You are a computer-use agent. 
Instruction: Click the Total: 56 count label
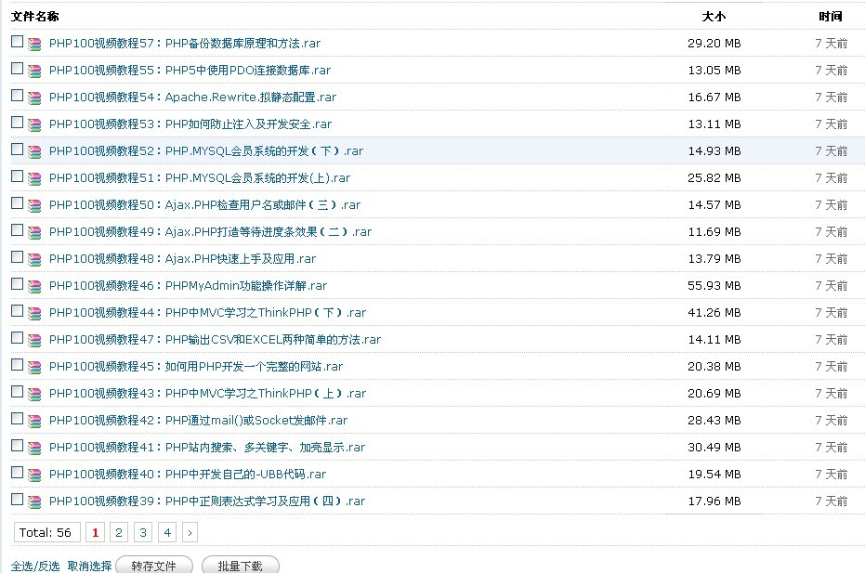coord(46,532)
